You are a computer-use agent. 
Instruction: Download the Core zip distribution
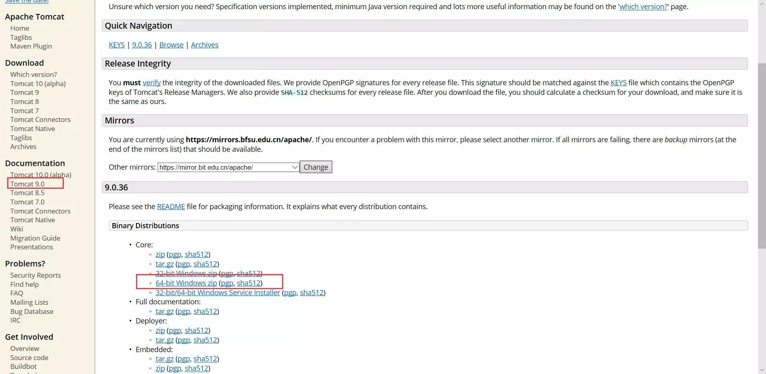point(160,255)
